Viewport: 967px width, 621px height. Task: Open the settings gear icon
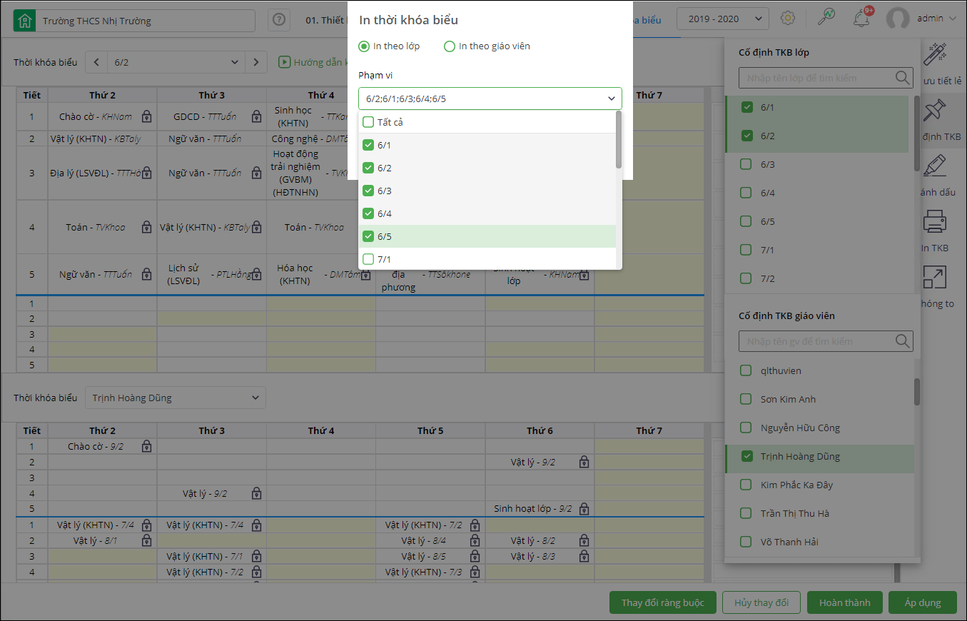click(788, 19)
